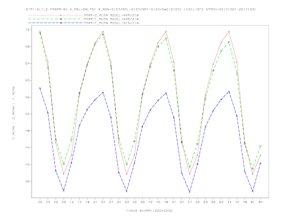This screenshot has height=220, width=284.
Task: Click y-axis tick label 40
Action: pyautogui.click(x=28, y=164)
